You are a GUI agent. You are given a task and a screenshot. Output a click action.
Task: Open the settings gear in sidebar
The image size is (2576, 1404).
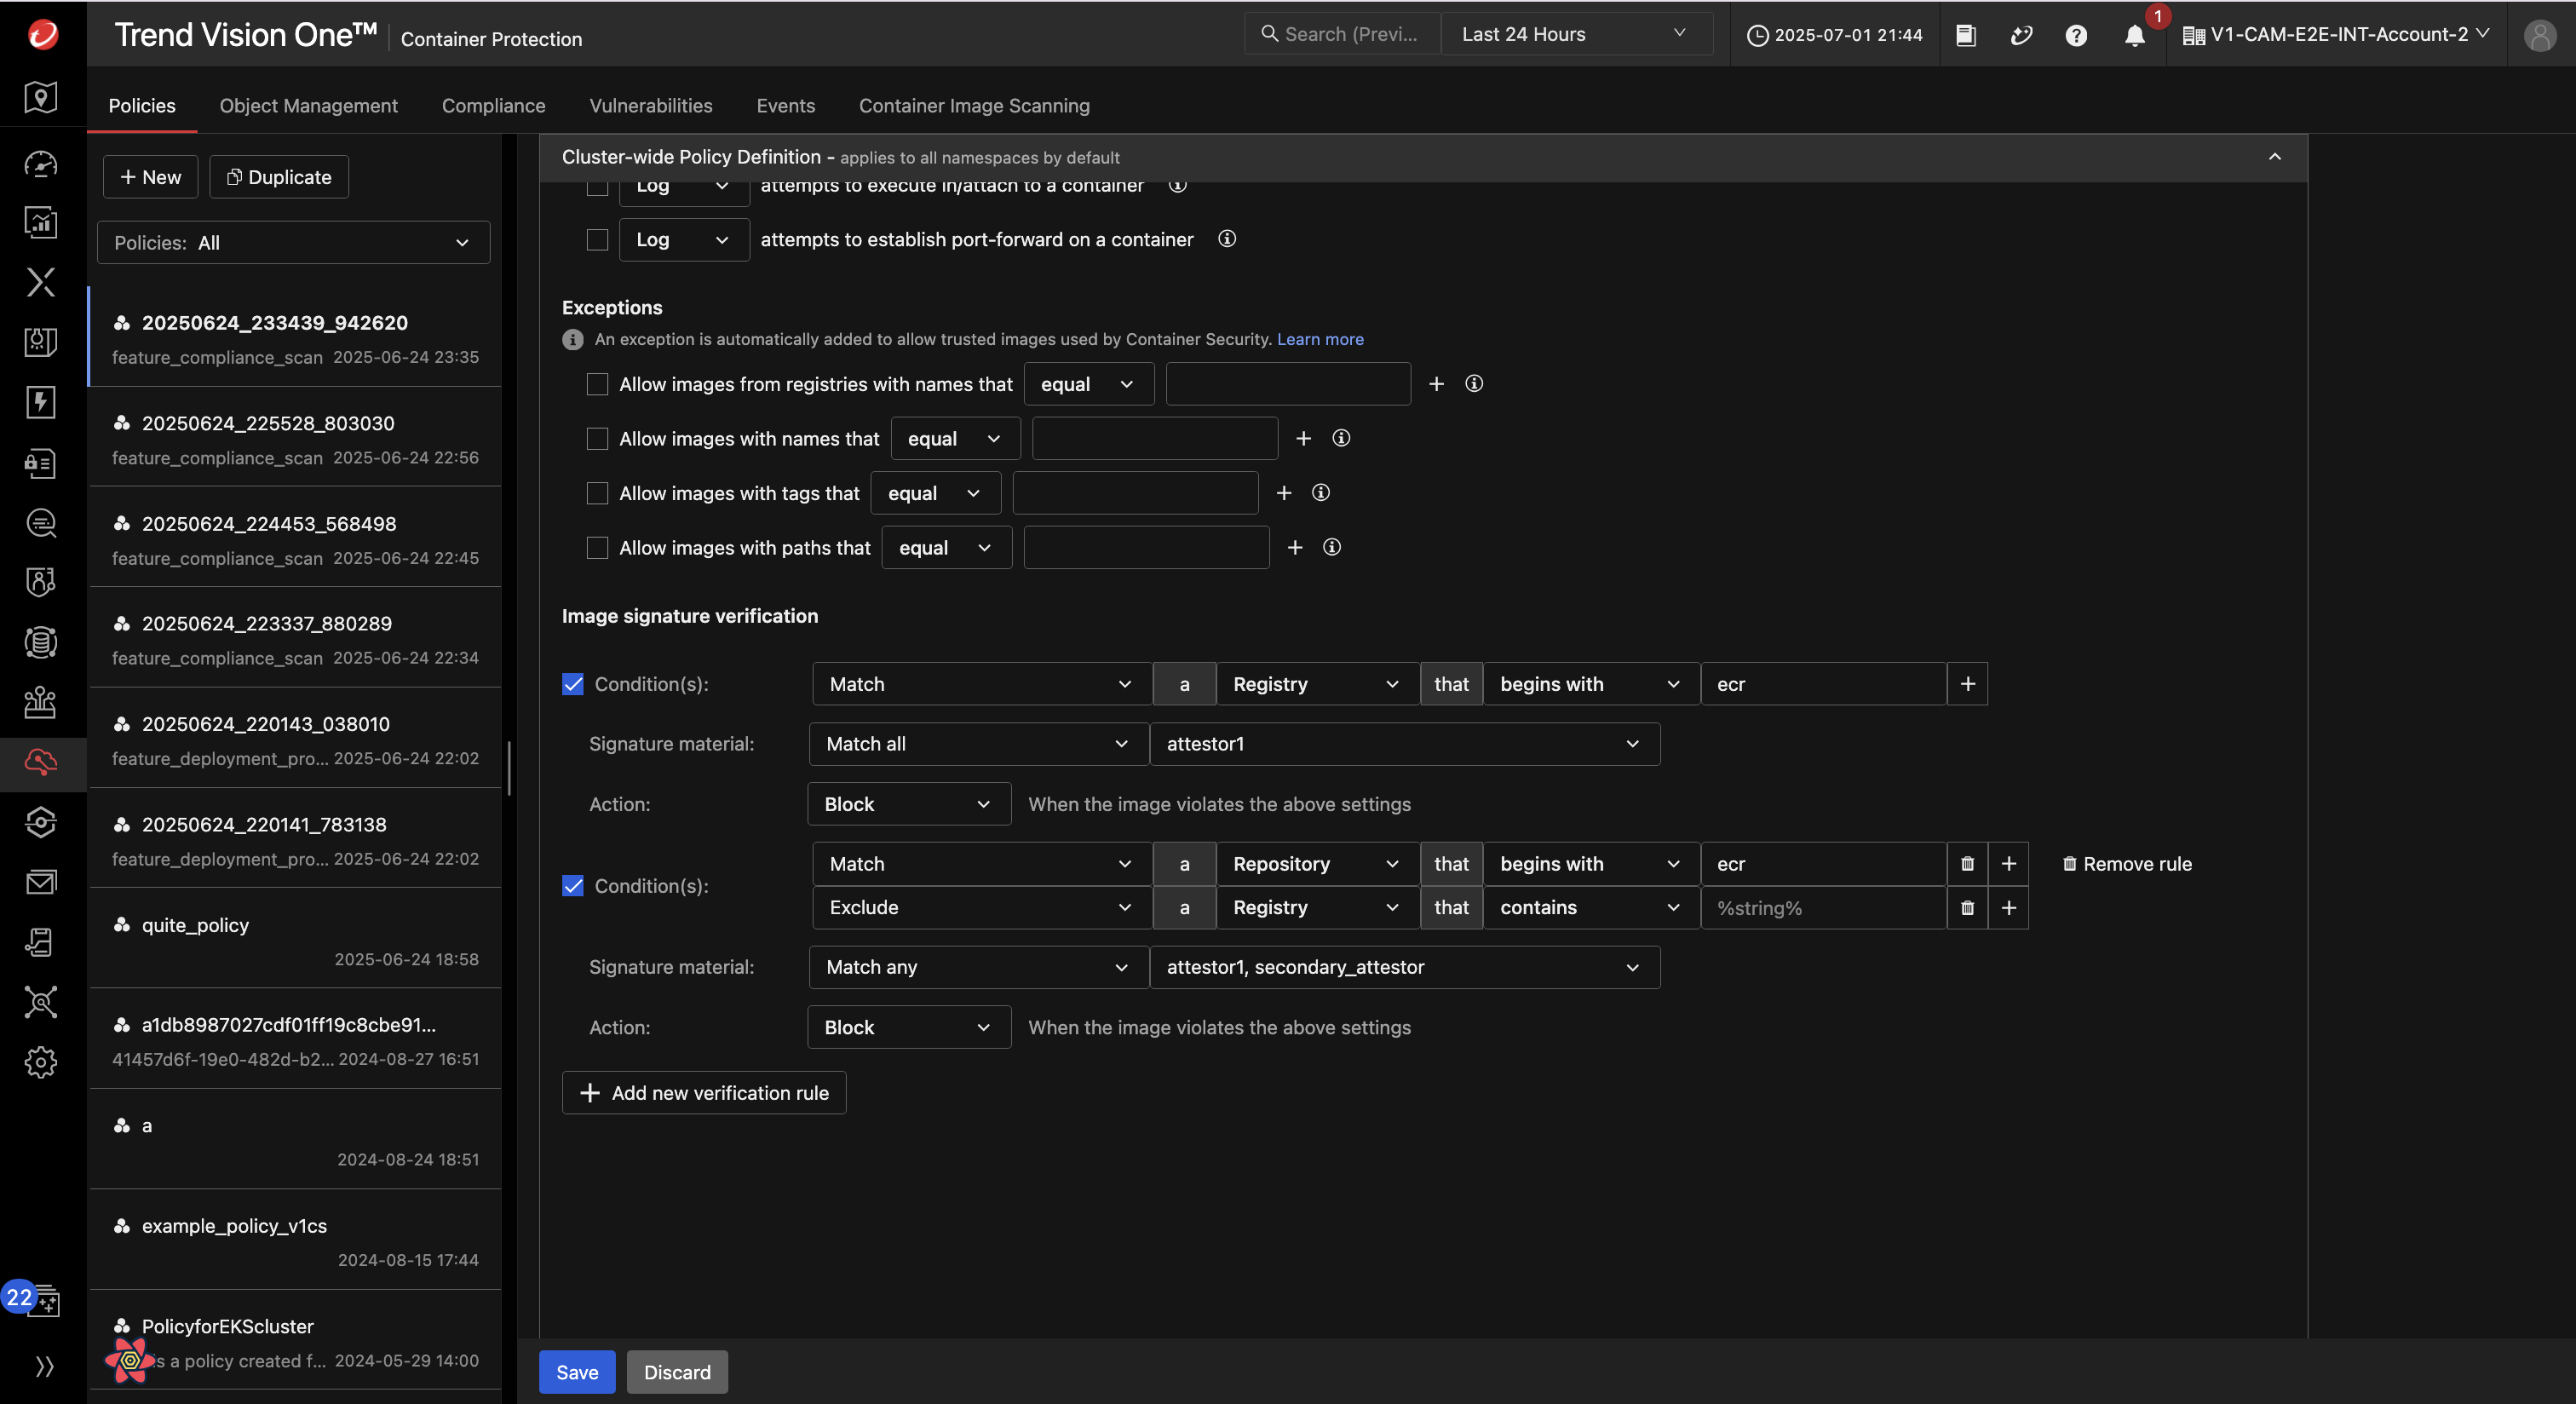[41, 1062]
